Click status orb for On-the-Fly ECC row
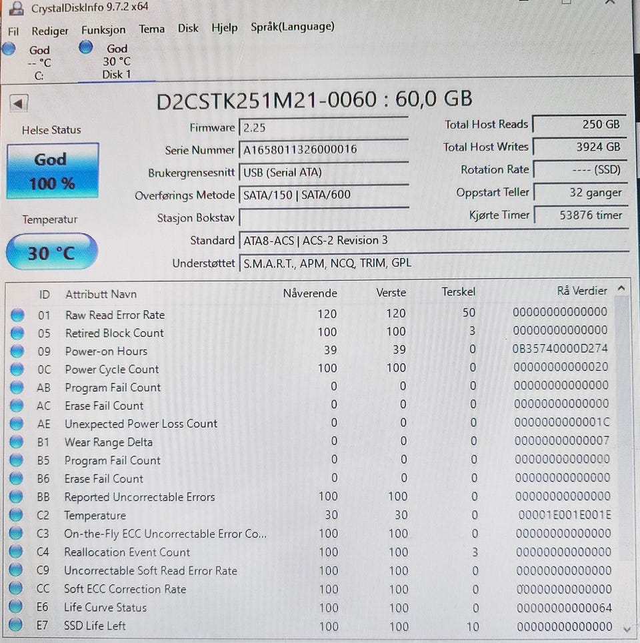The height and width of the screenshot is (643, 640). click(16, 534)
